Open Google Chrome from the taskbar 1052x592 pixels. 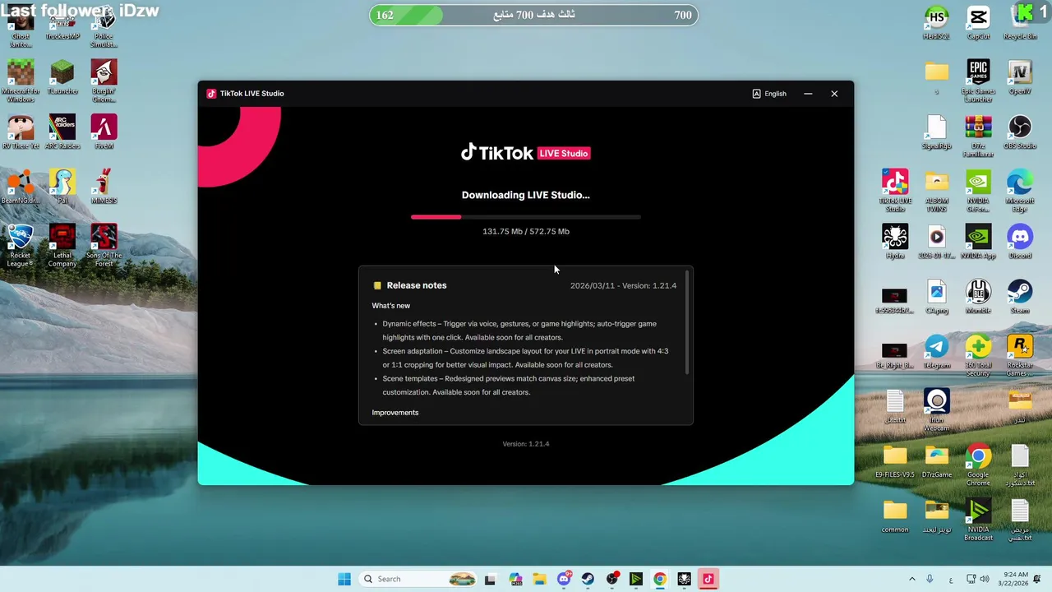(x=660, y=579)
